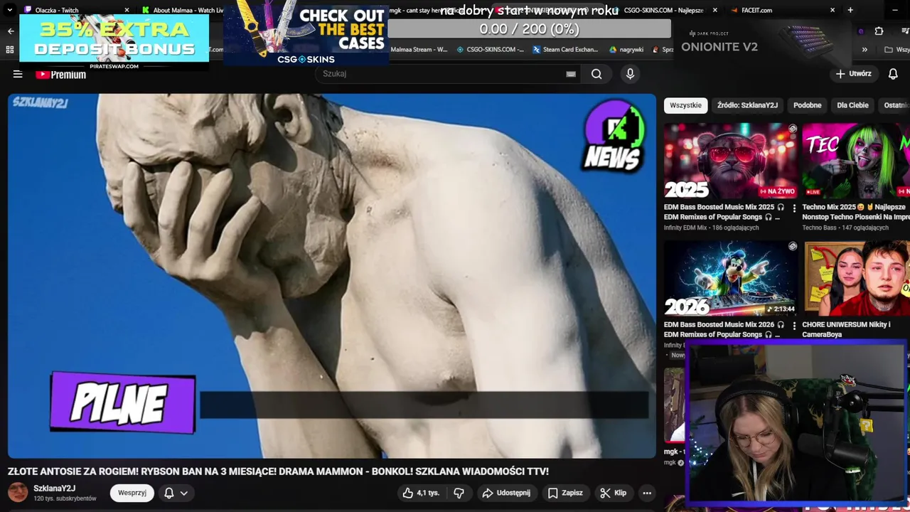Expand the bookmarks overflow chevron
Screen dimensions: 910x512
tap(864, 50)
